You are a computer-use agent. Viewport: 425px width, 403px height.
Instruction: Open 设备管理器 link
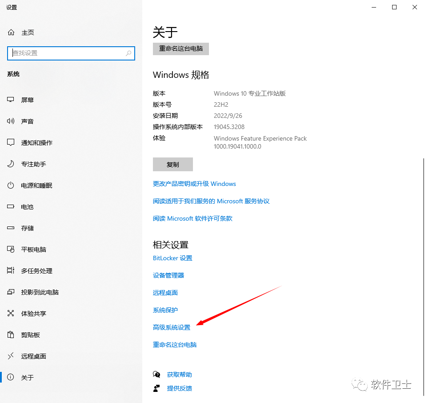tap(168, 275)
